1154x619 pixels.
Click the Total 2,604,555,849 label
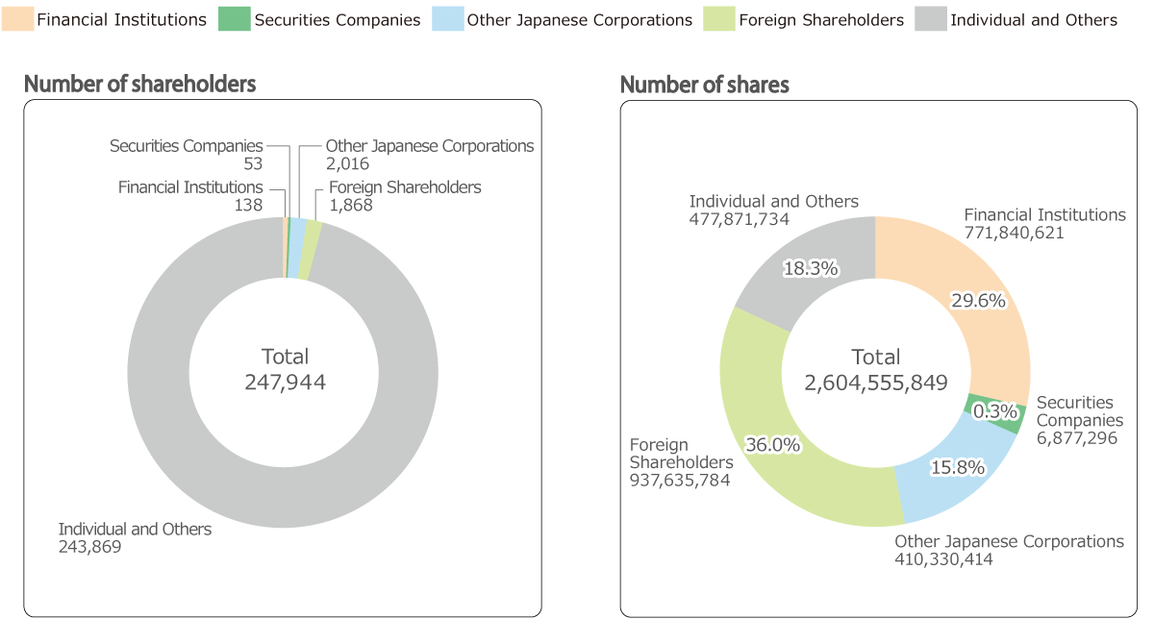[x=875, y=370]
